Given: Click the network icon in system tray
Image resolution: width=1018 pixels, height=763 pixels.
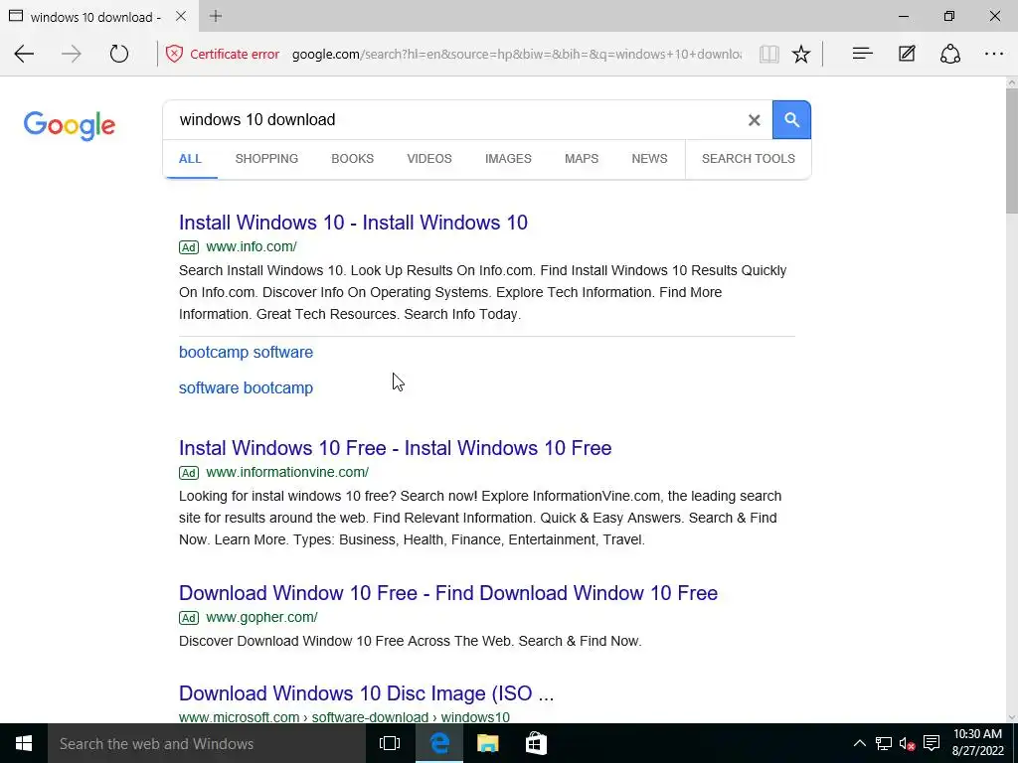Looking at the screenshot, I should [883, 743].
